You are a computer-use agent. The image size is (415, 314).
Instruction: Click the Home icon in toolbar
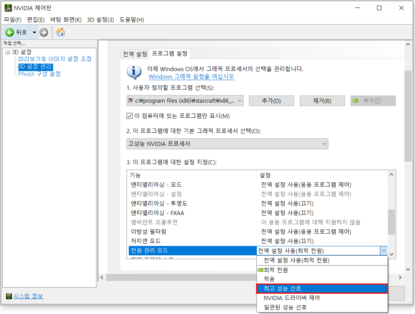click(61, 32)
